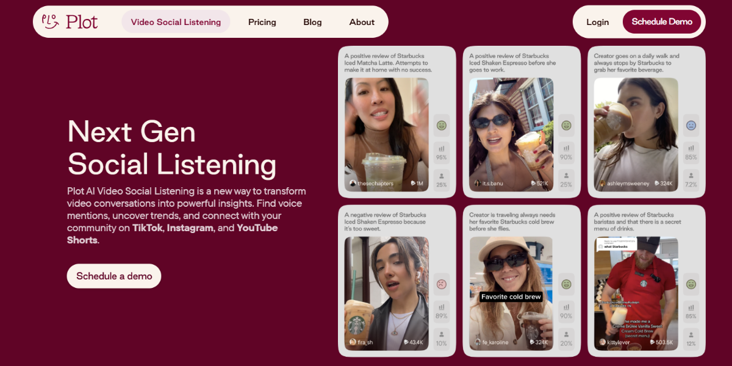Click ashleymsweeney profile avatar

(x=602, y=183)
